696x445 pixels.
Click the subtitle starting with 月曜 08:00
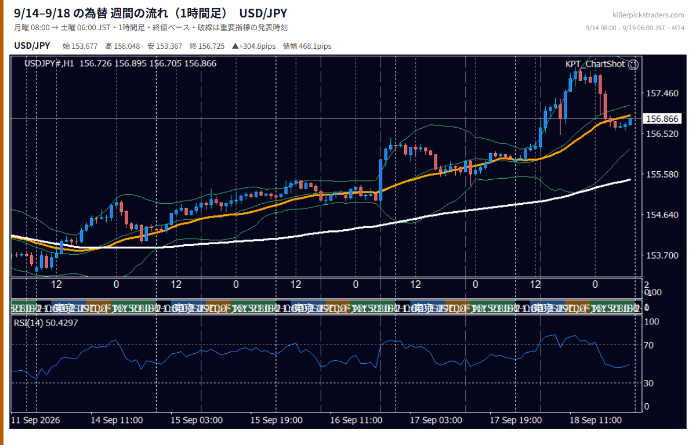(x=151, y=28)
